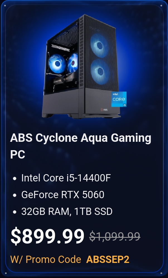Open the ABS Cyclone Aqua Gaming PC title
Viewport: 168px width, 278px height.
click(x=81, y=146)
